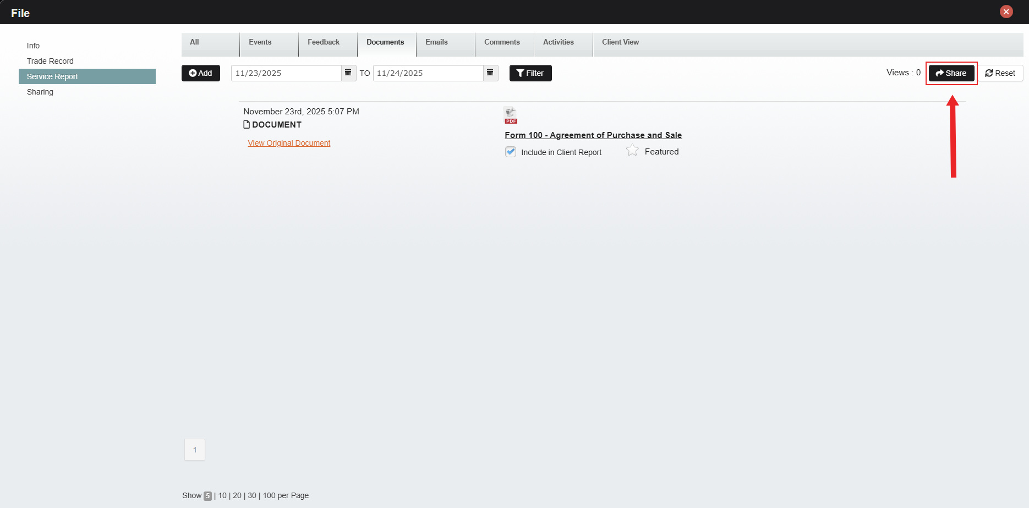Image resolution: width=1029 pixels, height=508 pixels.
Task: Click the Share button
Action: point(951,73)
